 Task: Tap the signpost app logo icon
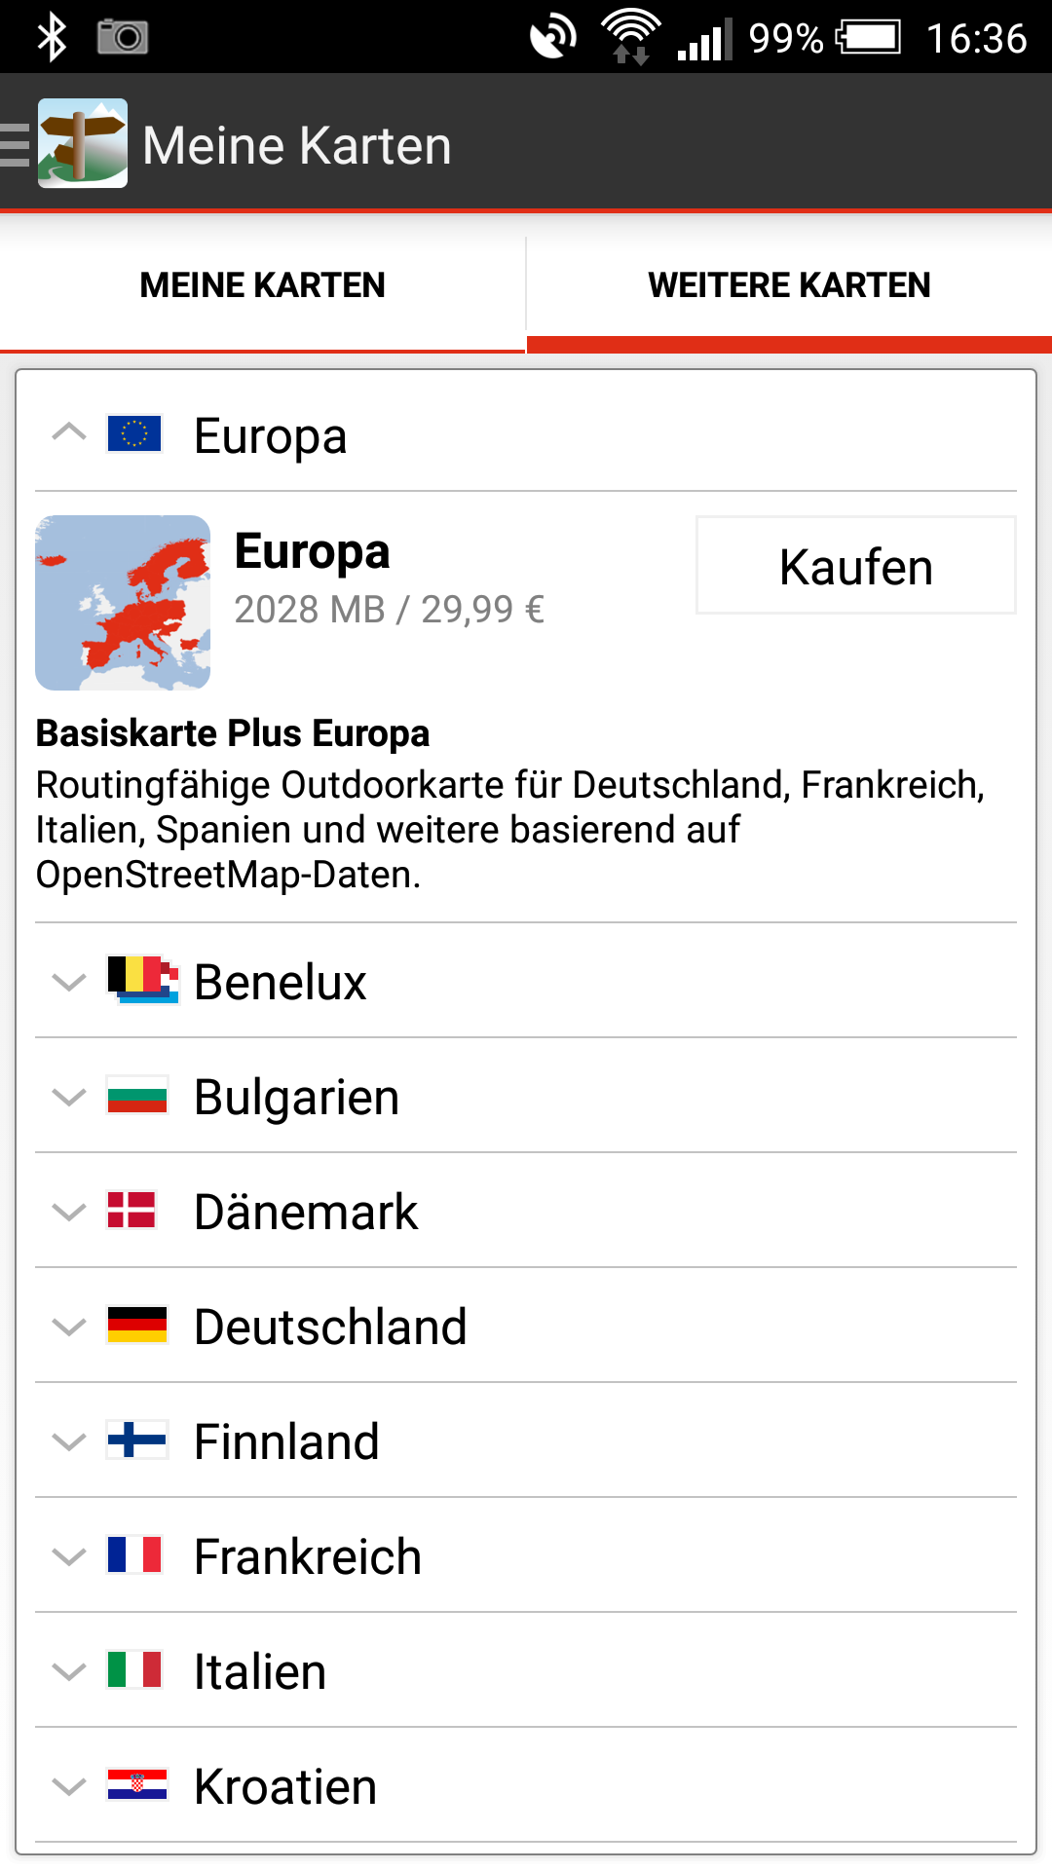pos(83,143)
